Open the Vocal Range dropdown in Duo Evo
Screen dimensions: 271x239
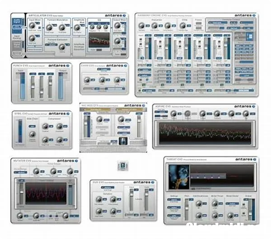107,187
